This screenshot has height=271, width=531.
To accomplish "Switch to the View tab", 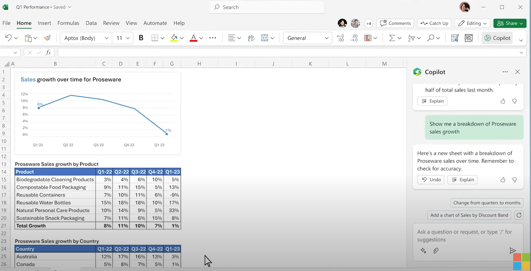I will coord(131,23).
